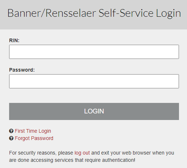Follow the Forgot Password link
Image resolution: width=187 pixels, height=168 pixels.
(x=34, y=138)
